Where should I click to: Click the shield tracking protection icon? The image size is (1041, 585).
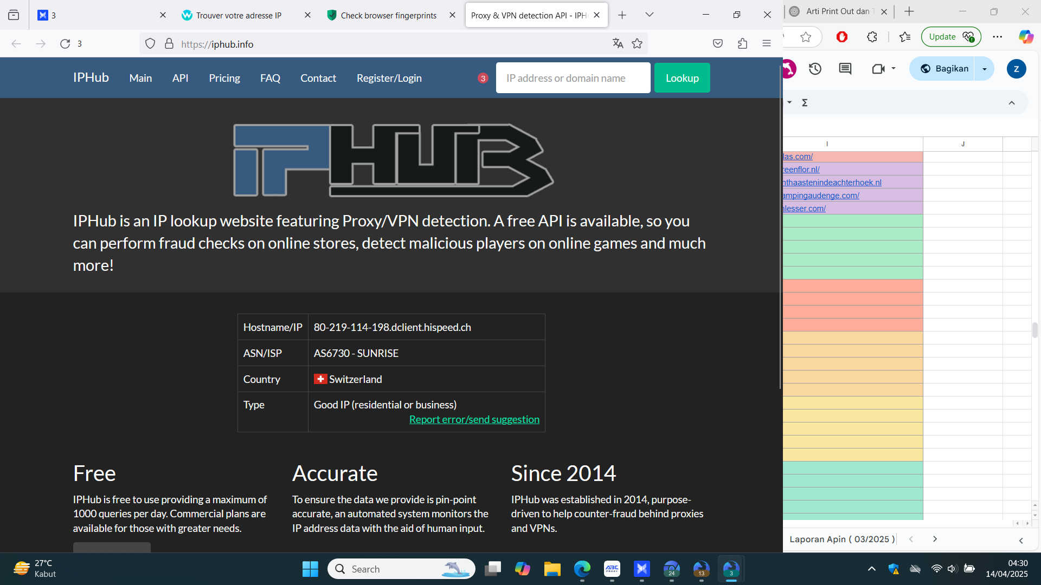pyautogui.click(x=150, y=44)
